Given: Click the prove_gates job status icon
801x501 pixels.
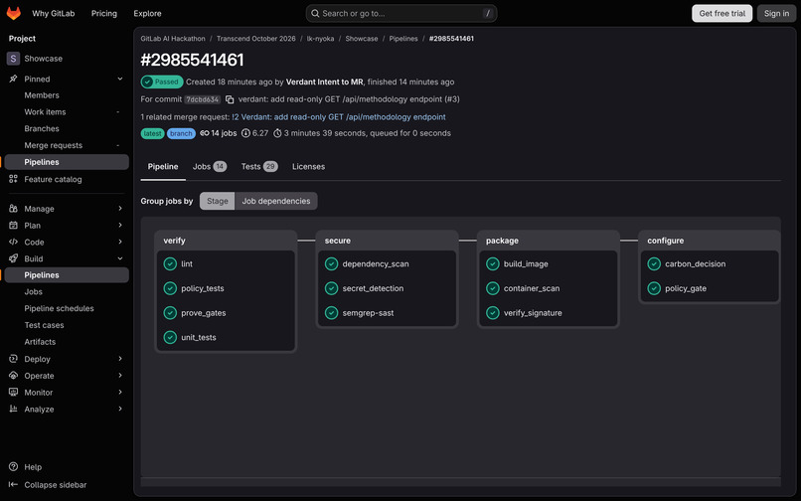Looking at the screenshot, I should click(170, 313).
